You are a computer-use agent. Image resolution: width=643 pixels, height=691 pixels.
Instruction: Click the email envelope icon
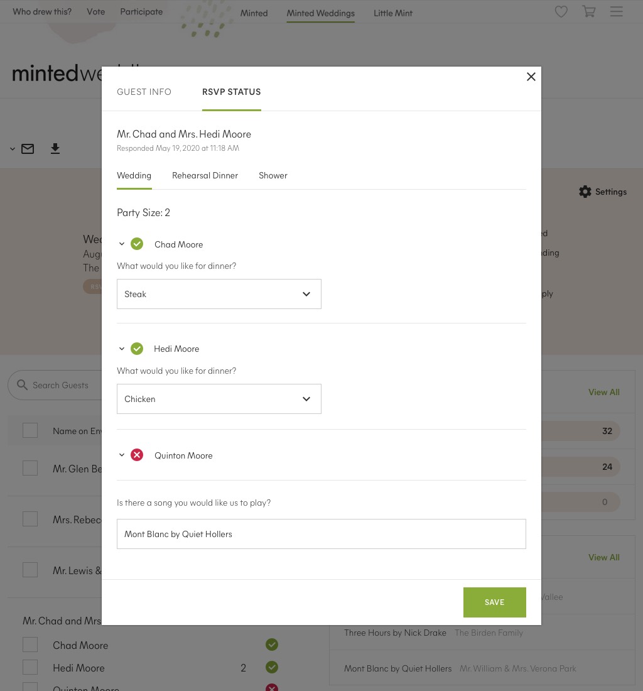28,149
